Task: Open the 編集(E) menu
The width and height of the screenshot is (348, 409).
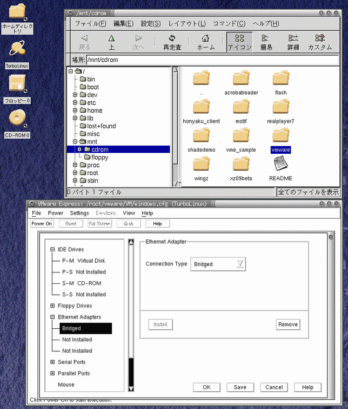Action: click(x=123, y=23)
